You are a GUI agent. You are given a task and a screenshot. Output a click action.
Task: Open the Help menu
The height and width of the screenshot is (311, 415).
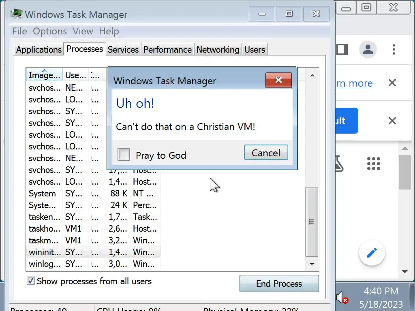pyautogui.click(x=109, y=31)
